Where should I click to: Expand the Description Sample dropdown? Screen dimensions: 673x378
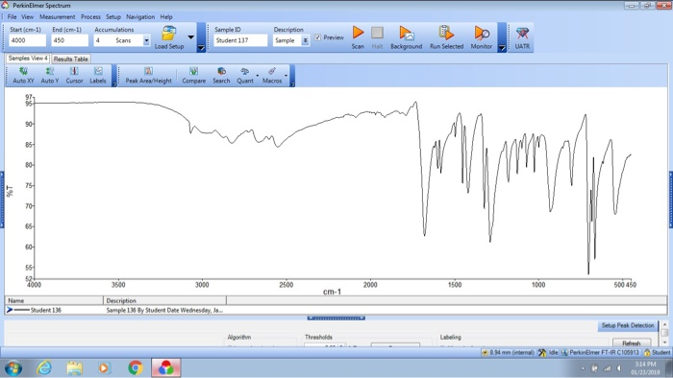(305, 40)
